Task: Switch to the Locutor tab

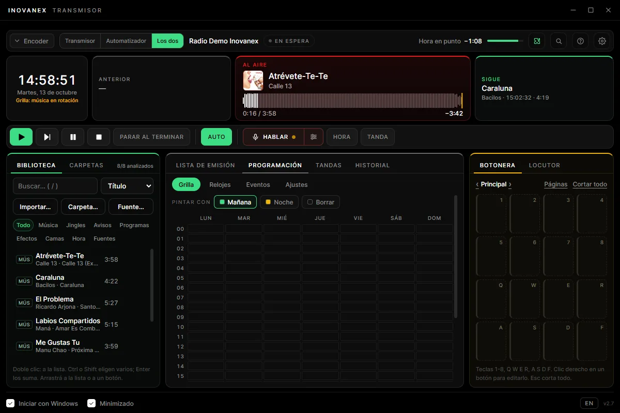Action: point(545,166)
